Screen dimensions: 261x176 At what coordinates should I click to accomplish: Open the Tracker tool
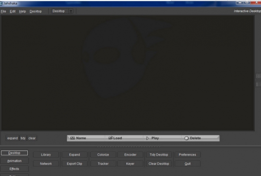point(103,164)
